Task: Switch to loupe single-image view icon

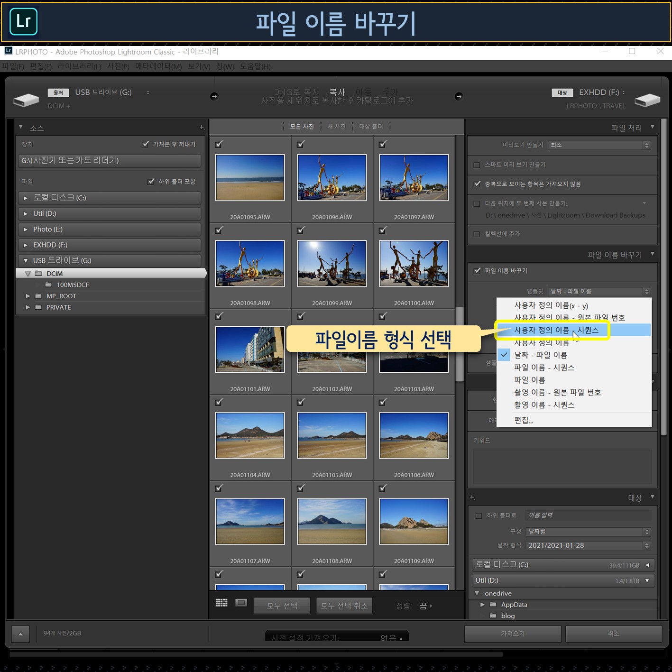Action: pyautogui.click(x=241, y=603)
